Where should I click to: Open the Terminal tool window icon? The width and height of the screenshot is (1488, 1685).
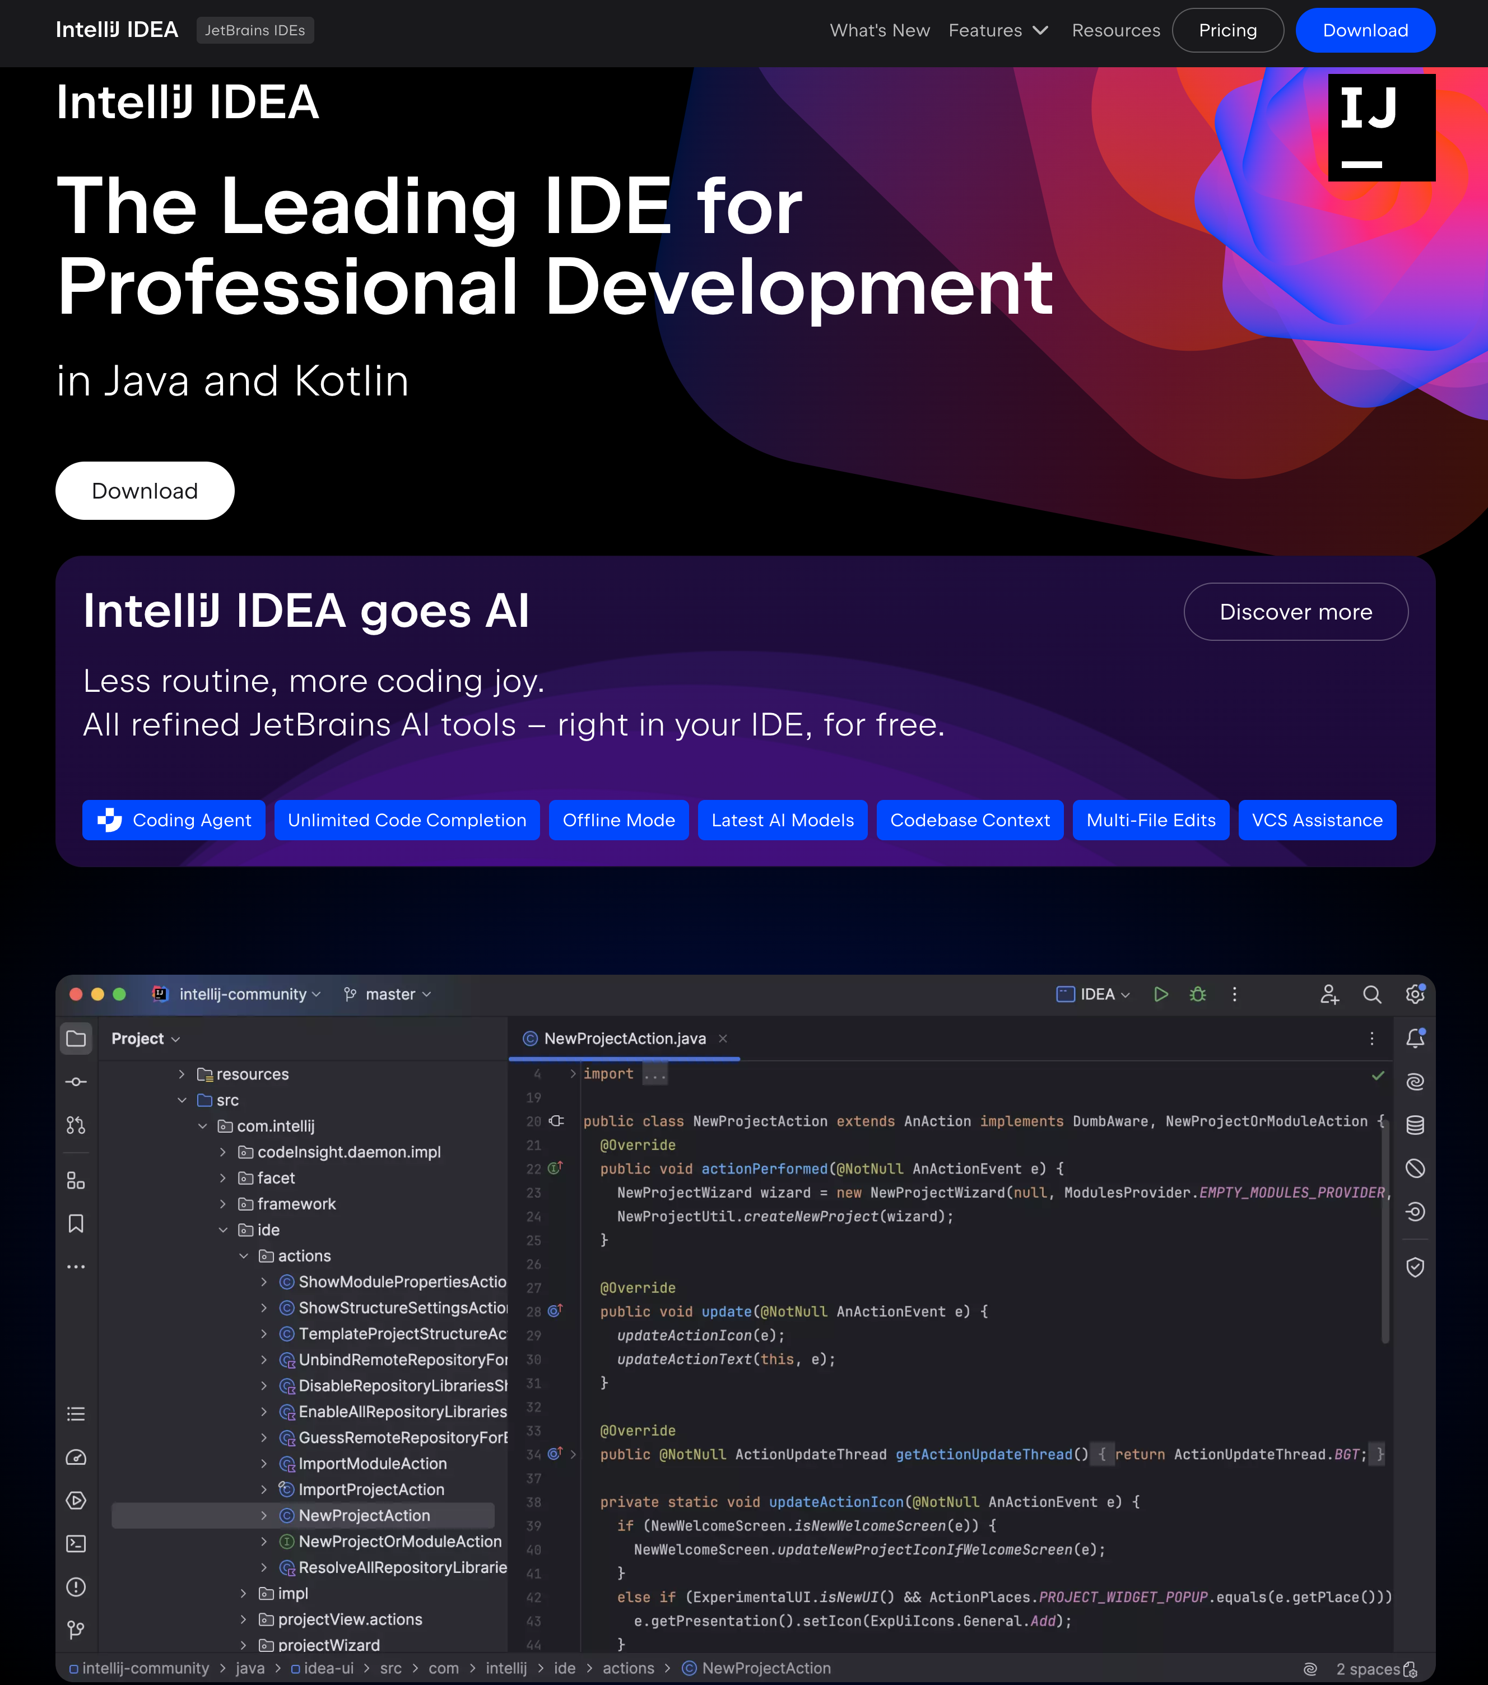tap(76, 1544)
